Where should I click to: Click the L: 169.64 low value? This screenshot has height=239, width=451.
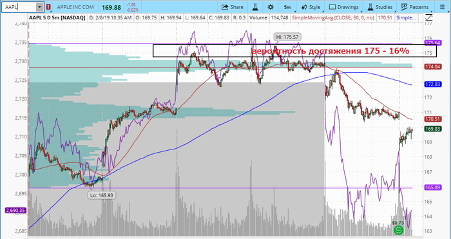pyautogui.click(x=195, y=18)
